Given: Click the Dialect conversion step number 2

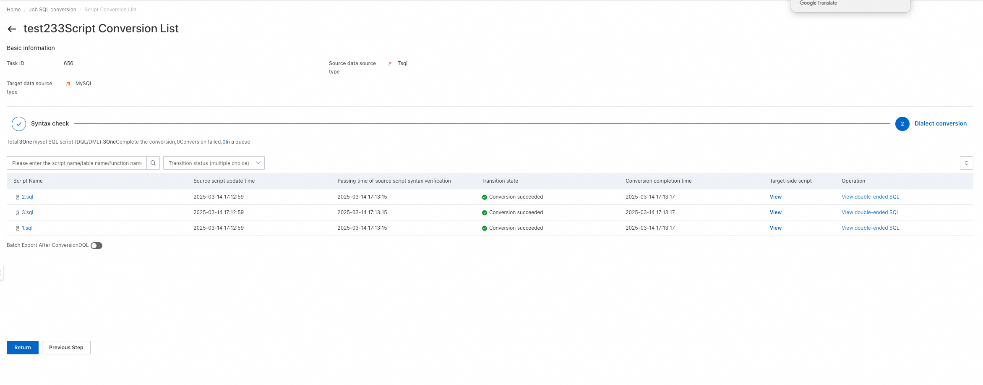Looking at the screenshot, I should [902, 124].
